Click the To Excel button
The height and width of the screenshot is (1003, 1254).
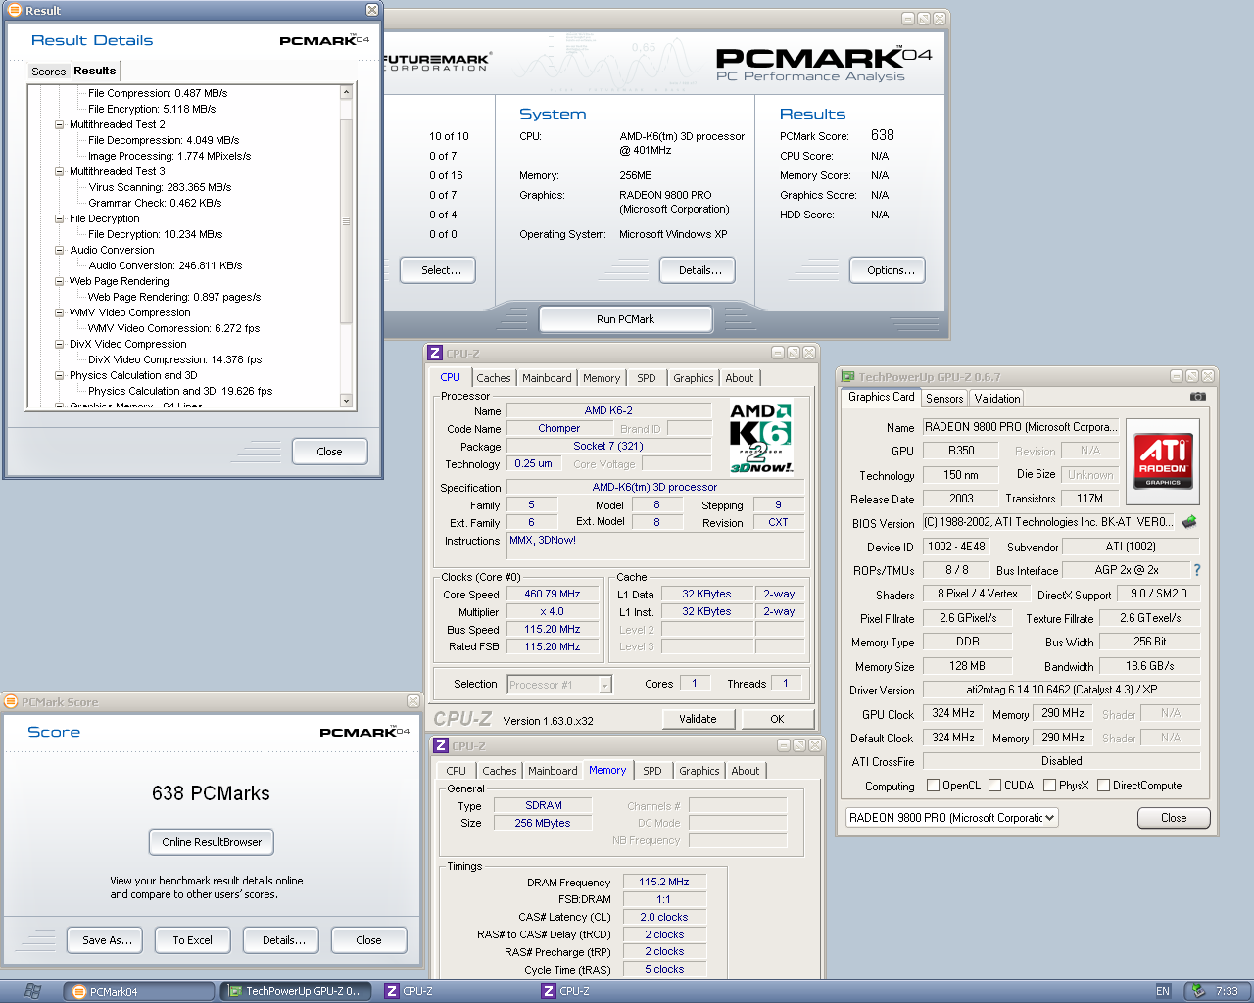point(192,940)
